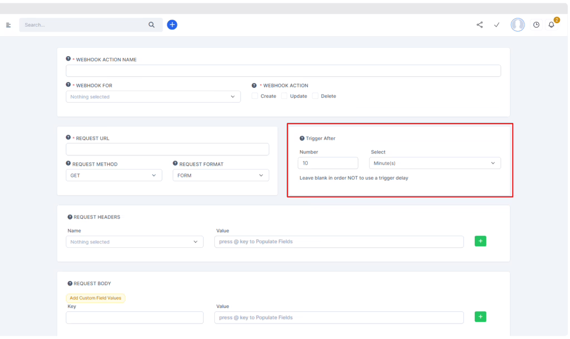Image resolution: width=570 pixels, height=339 pixels.
Task: Tick the Update webhook action checkbox
Action: pos(284,96)
